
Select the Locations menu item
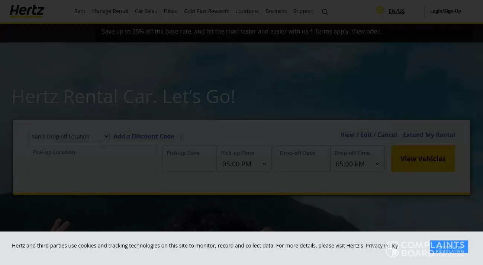(x=247, y=11)
